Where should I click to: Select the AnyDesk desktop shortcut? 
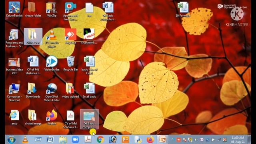point(70,36)
